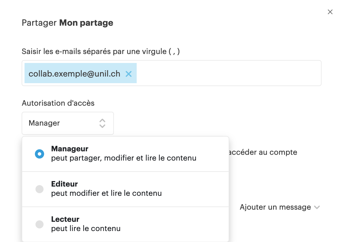Choose the Editeur option title
The width and height of the screenshot is (342, 242).
click(x=65, y=184)
